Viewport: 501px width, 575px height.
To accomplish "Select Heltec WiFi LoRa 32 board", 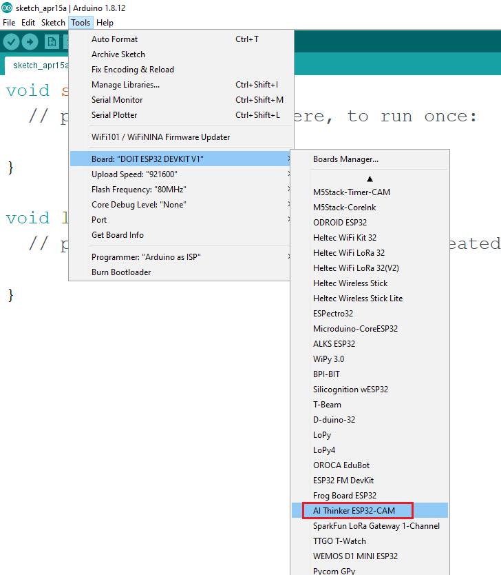I will coord(370,252).
